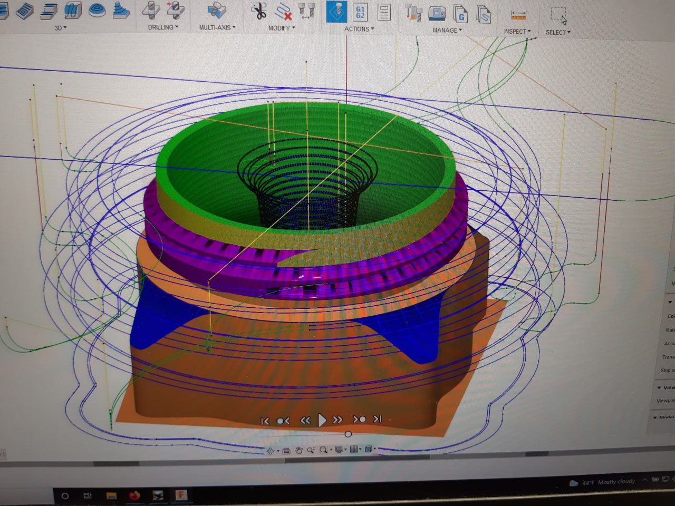The image size is (675, 506).
Task: Click the Drill tool icon
Action: tap(151, 11)
